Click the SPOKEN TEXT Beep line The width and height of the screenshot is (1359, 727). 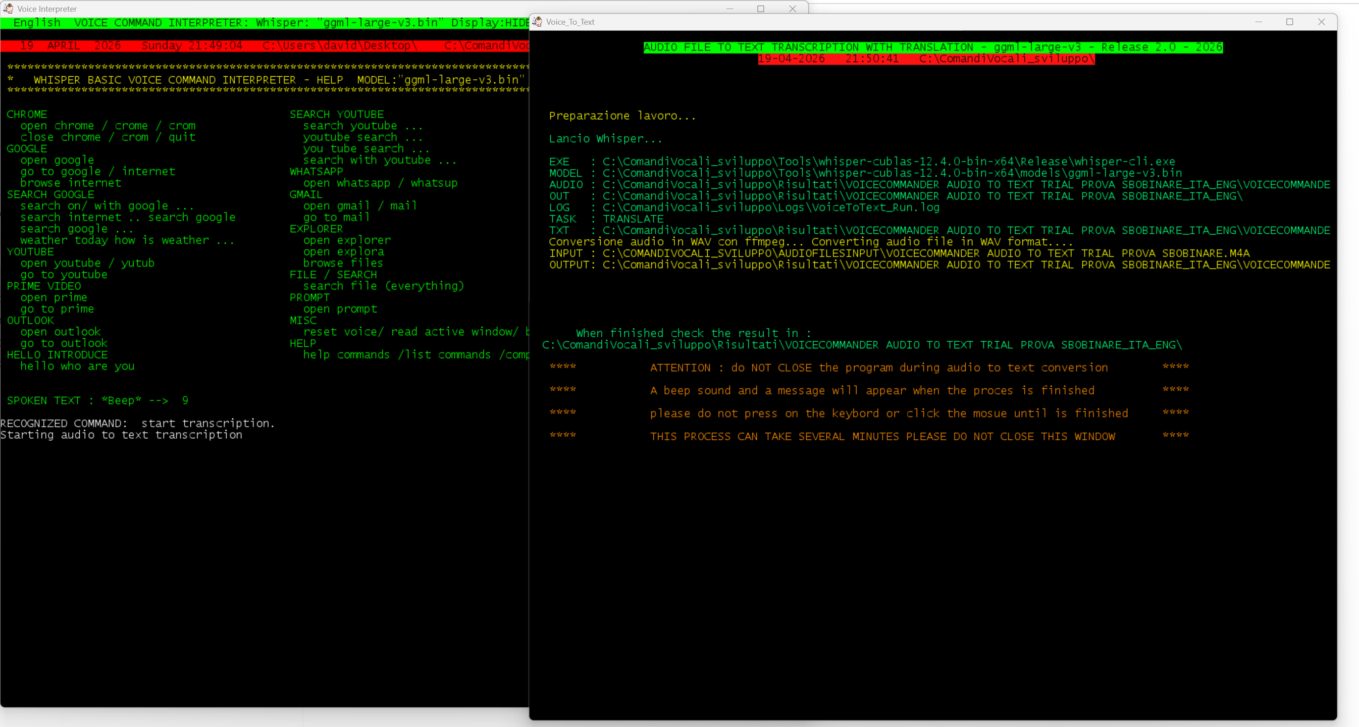[x=97, y=400]
